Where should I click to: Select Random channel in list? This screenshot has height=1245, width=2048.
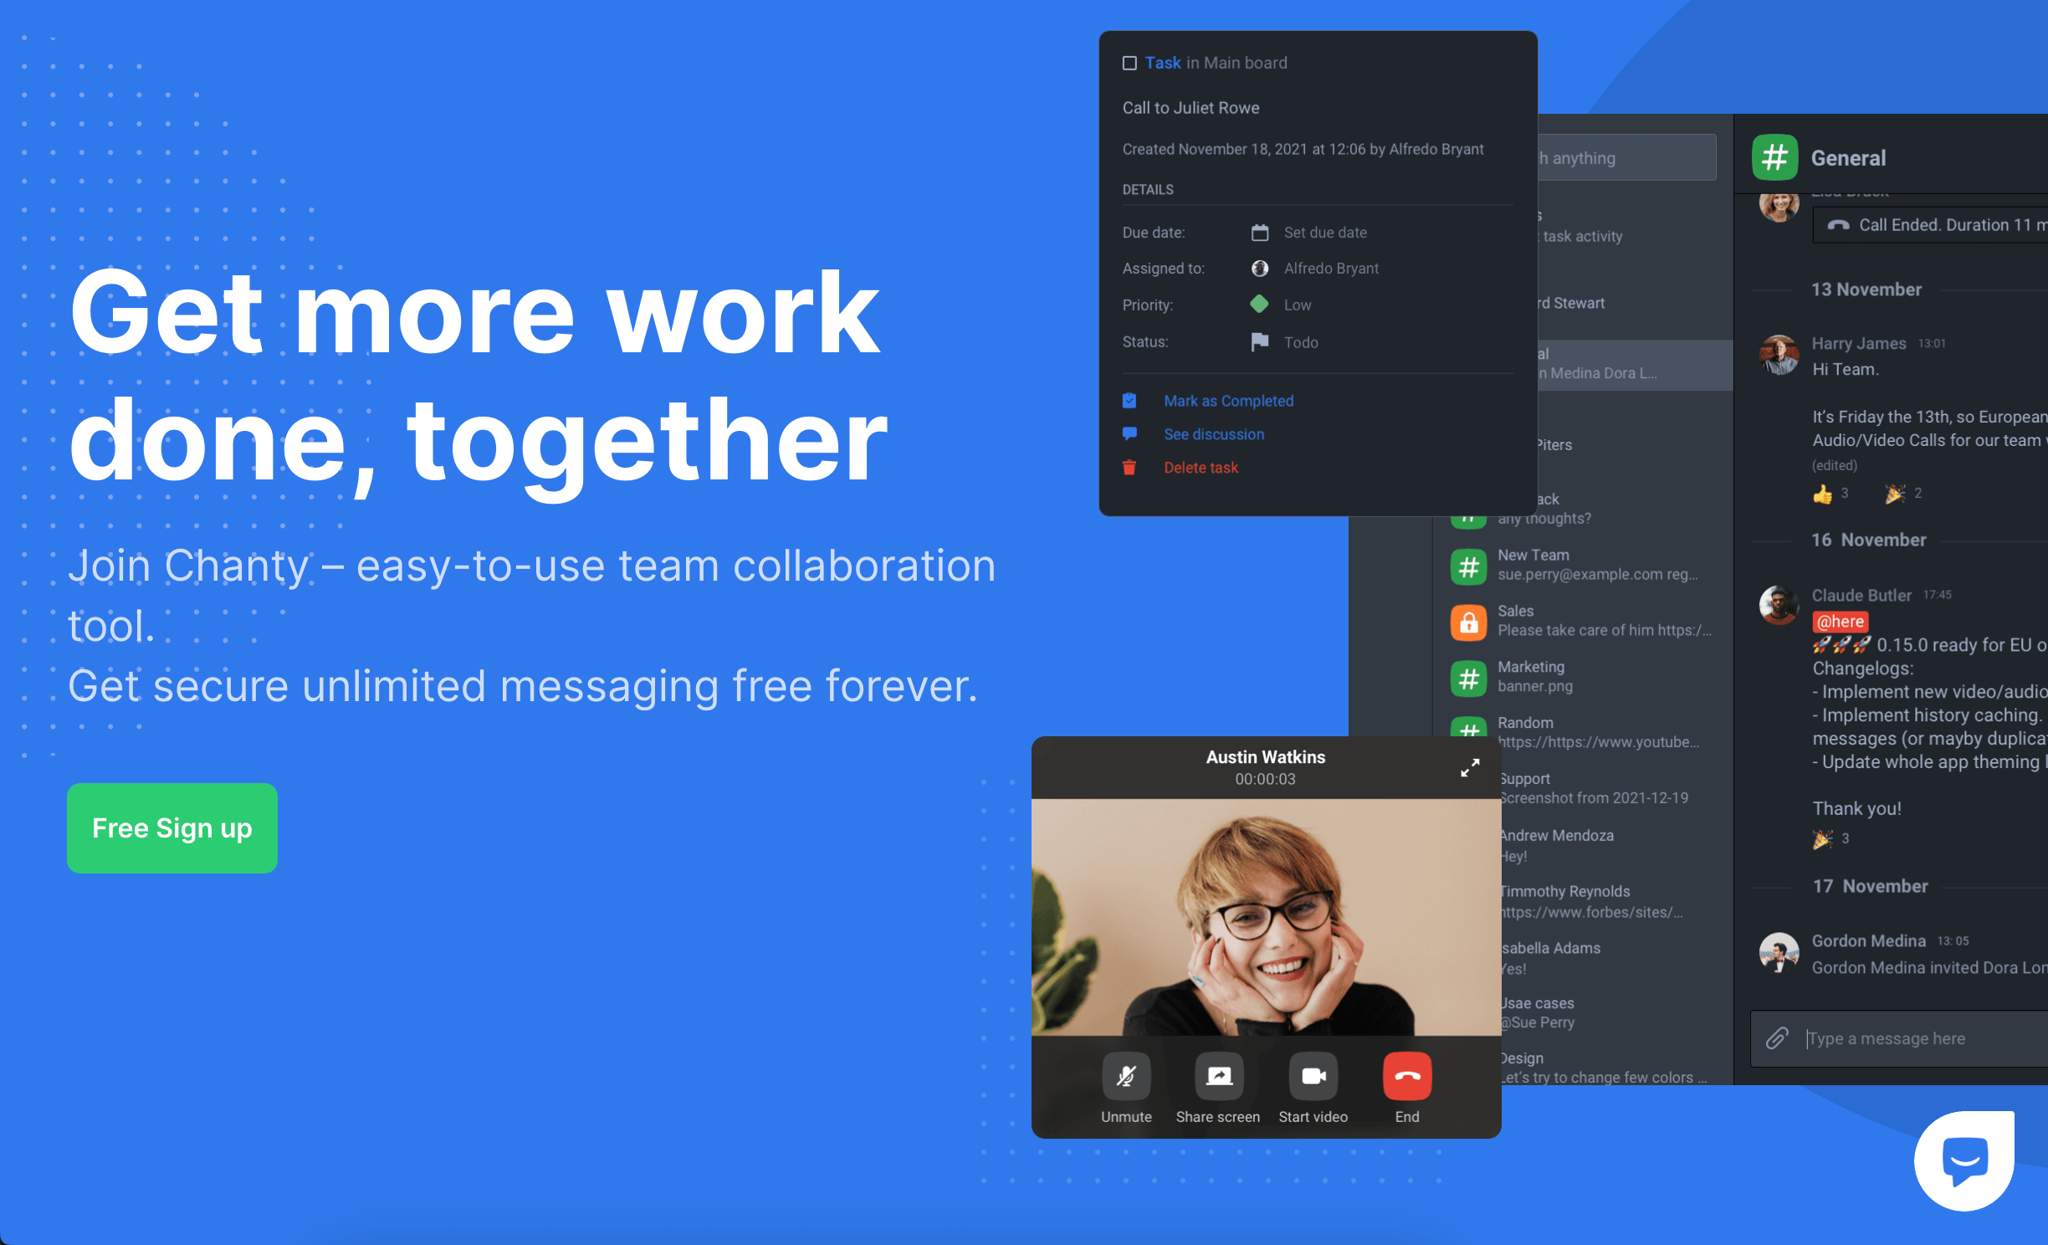tap(1581, 732)
